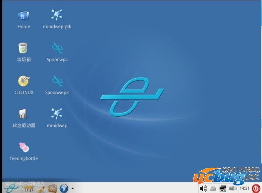Click the 14:31 clock in taskbar
The height and width of the screenshot is (193, 262).
(244, 188)
